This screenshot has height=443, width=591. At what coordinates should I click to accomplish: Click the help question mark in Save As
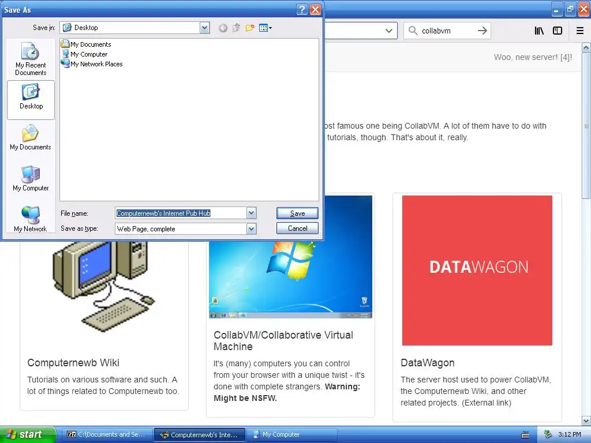click(x=302, y=9)
